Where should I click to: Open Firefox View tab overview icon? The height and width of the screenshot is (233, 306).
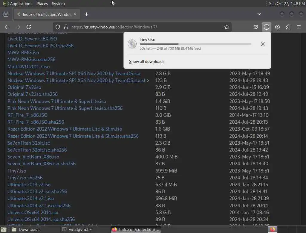pyautogui.click(x=6, y=14)
